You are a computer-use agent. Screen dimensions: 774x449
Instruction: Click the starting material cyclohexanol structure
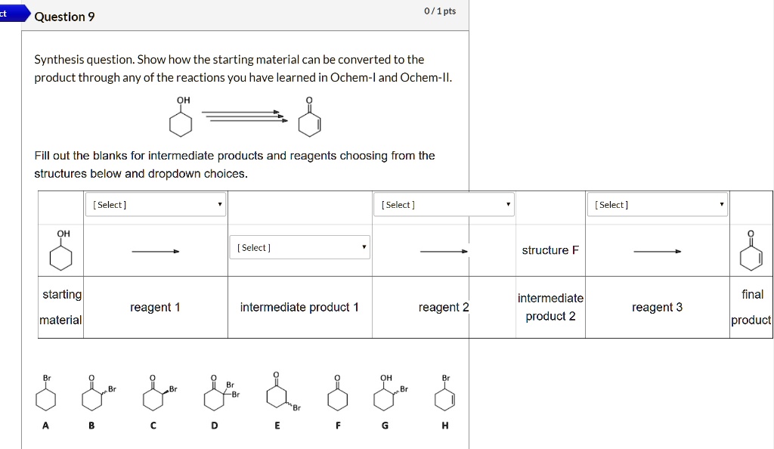click(62, 249)
